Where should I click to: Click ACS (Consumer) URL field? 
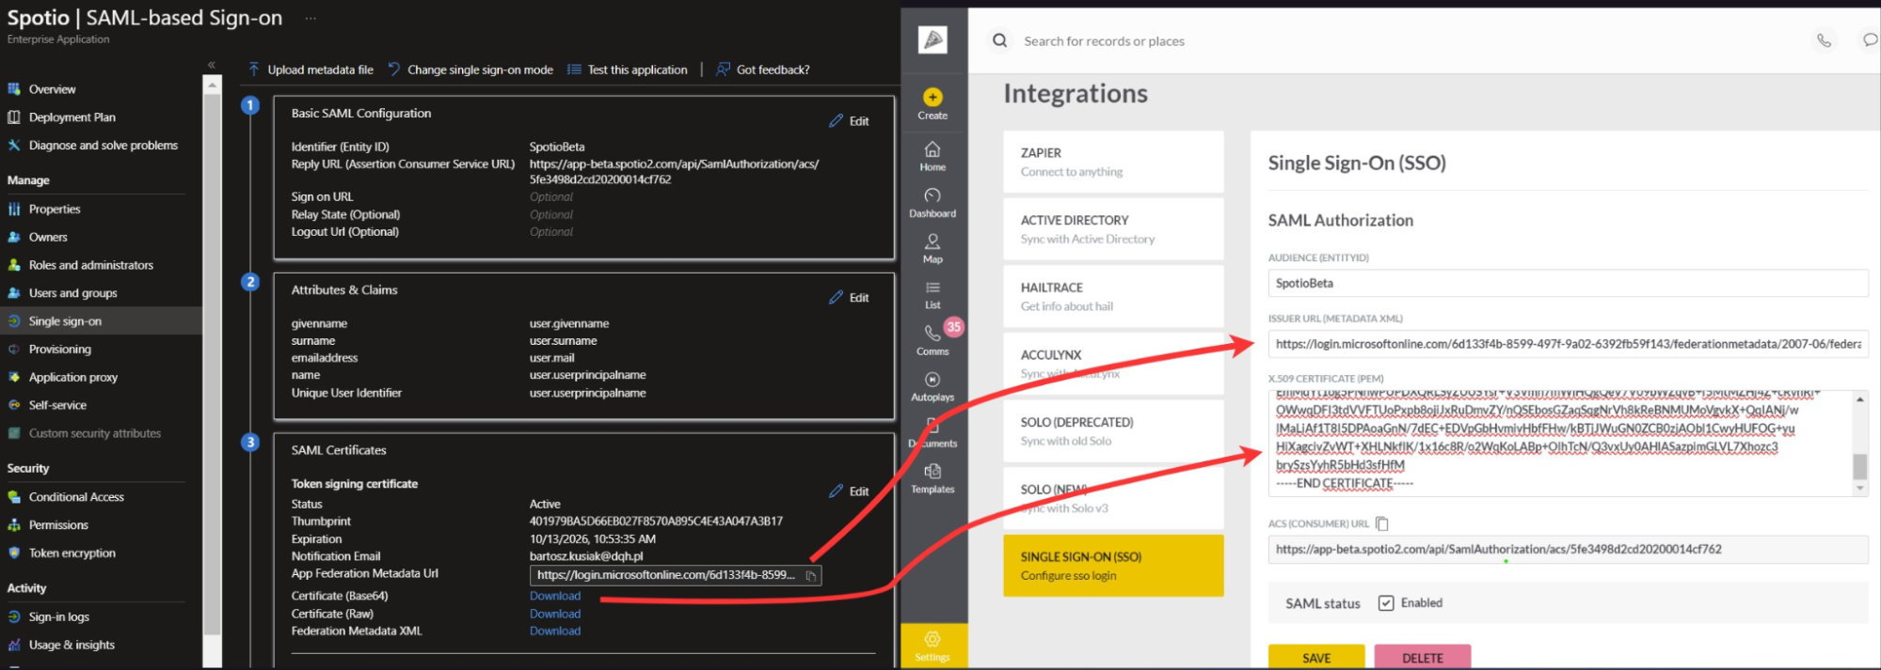pyautogui.click(x=1568, y=550)
